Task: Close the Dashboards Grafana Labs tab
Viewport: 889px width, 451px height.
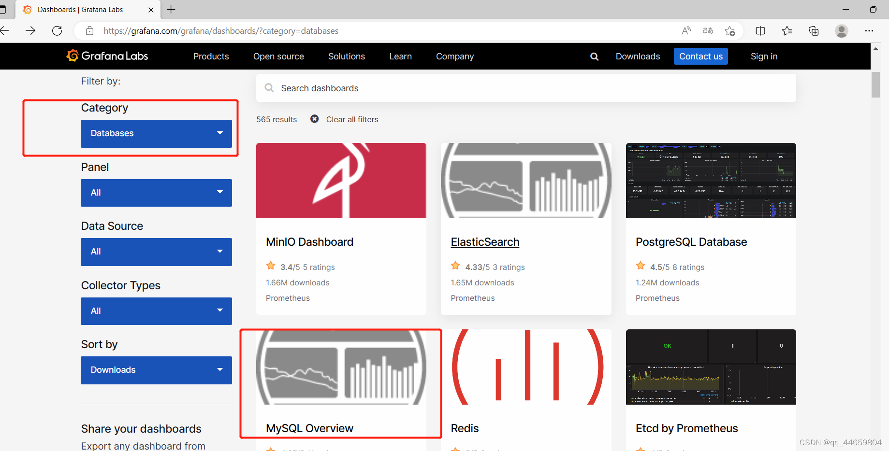Action: coord(151,10)
